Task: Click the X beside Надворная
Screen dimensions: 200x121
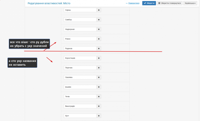Action: pyautogui.click(x=99, y=29)
